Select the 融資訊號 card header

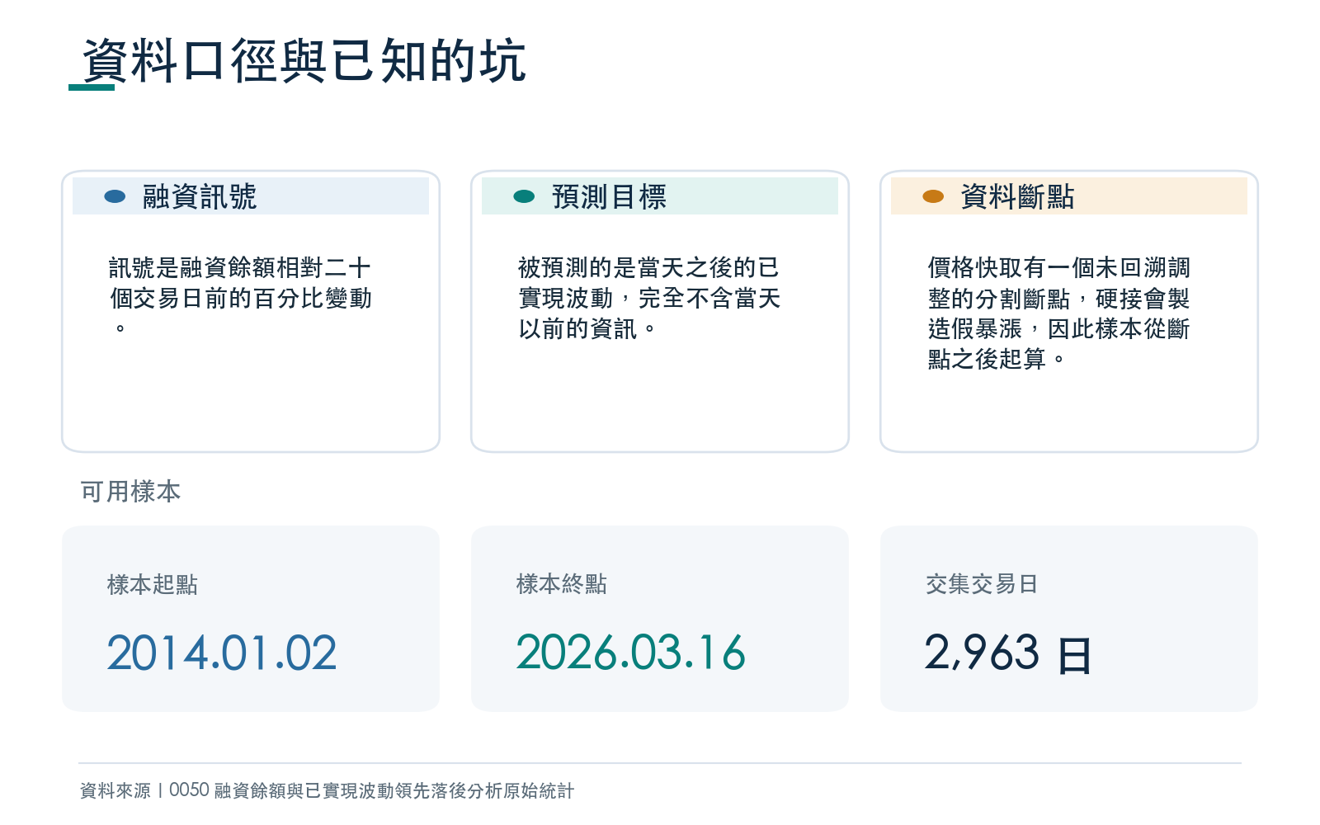click(251, 196)
